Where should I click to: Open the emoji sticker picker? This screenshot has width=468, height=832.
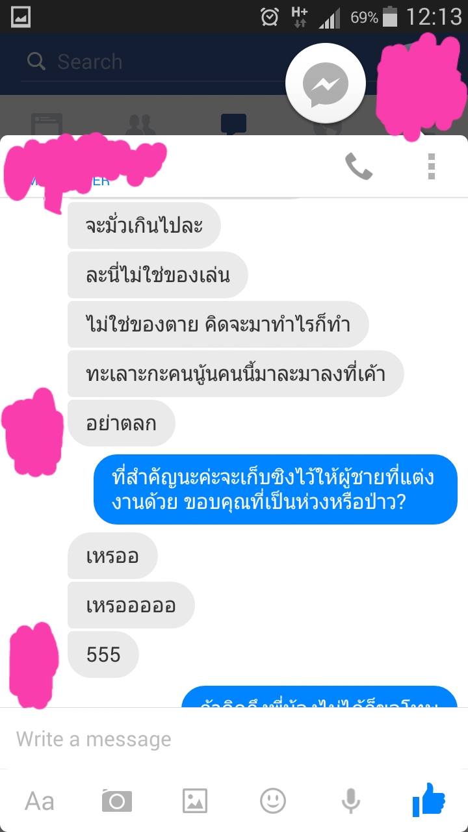pyautogui.click(x=273, y=801)
